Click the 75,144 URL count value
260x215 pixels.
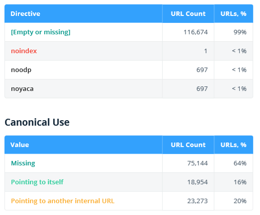click(x=197, y=163)
